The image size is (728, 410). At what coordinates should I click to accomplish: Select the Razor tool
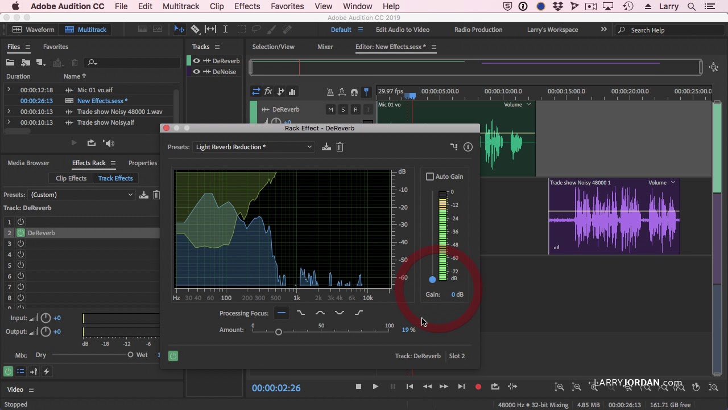pos(195,30)
